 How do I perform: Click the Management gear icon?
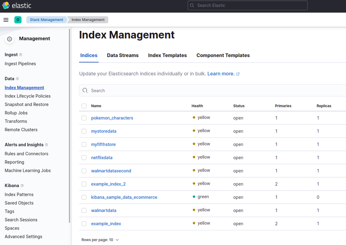pyautogui.click(x=9, y=39)
